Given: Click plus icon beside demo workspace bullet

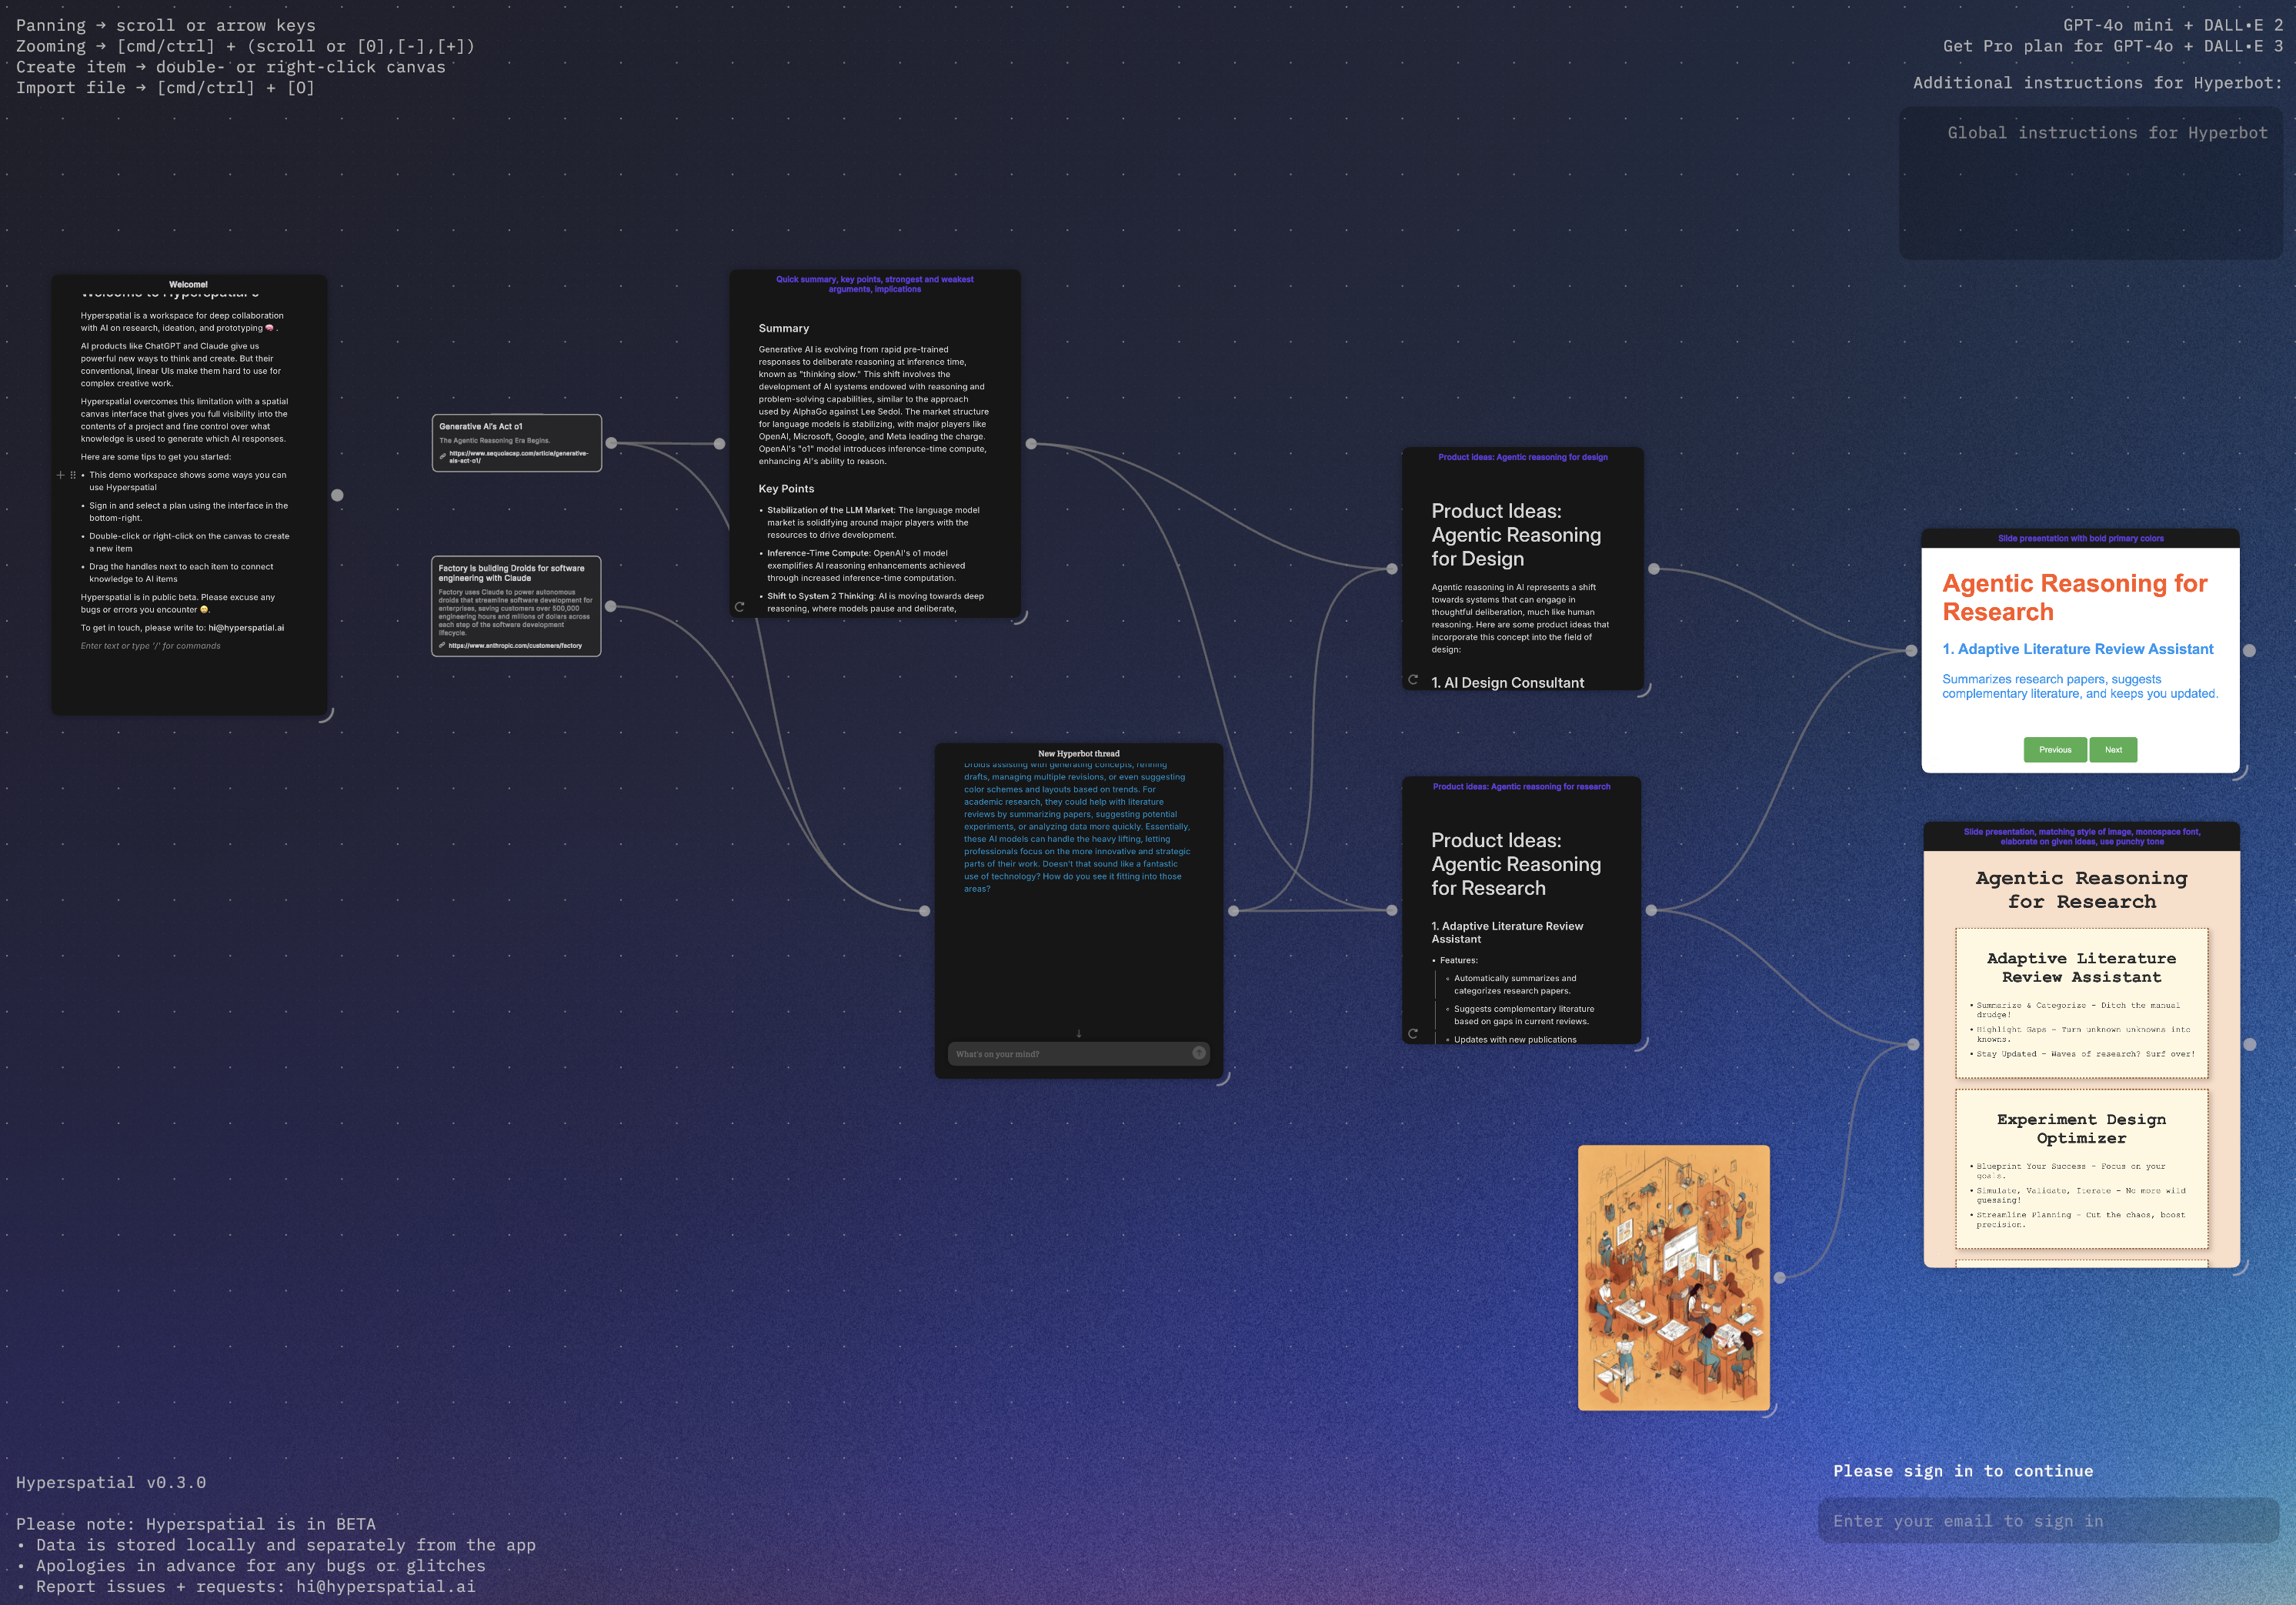Looking at the screenshot, I should tap(60, 475).
